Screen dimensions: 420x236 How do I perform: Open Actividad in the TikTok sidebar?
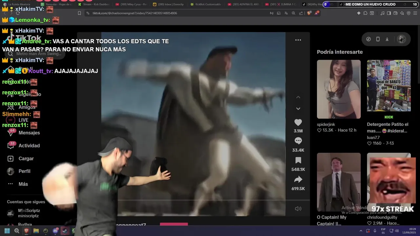(24, 146)
